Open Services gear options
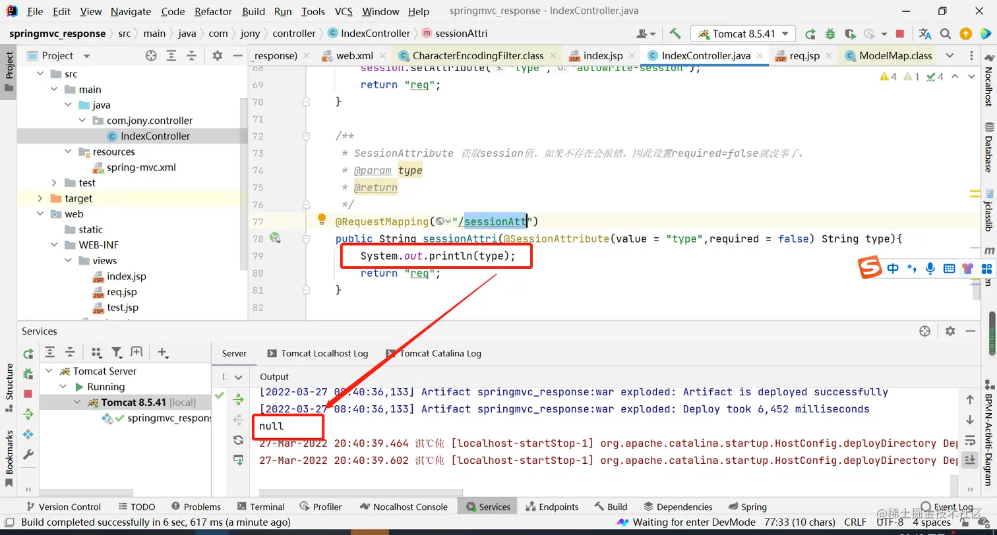Screen dimensions: 997x535 [950, 331]
